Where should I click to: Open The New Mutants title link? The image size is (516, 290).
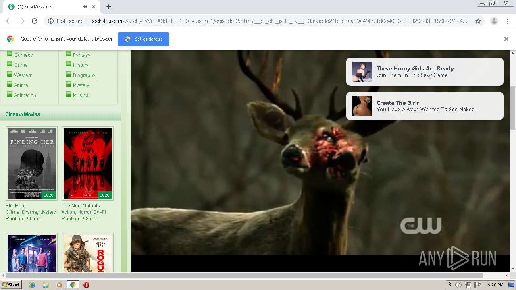point(81,206)
